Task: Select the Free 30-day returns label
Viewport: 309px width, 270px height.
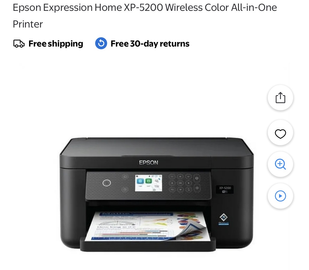Action: (150, 44)
